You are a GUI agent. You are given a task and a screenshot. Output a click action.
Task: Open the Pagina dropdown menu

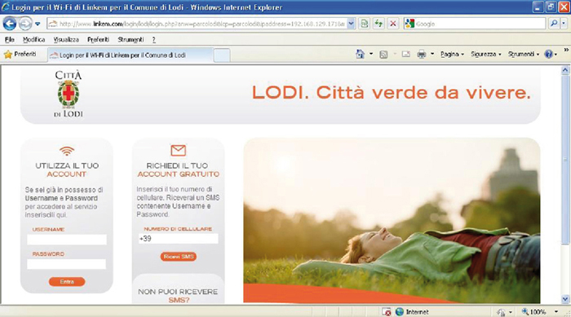point(452,55)
